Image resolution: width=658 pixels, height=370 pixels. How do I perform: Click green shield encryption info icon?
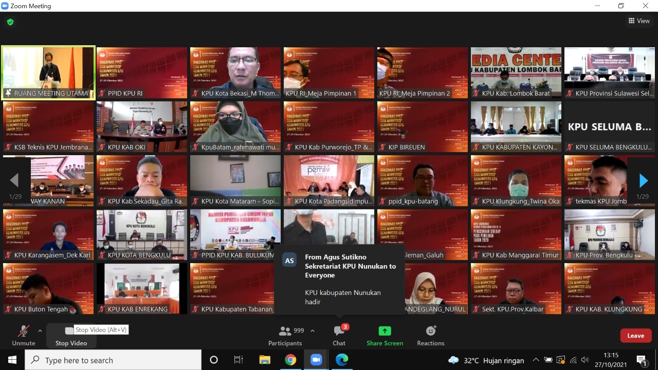10,22
